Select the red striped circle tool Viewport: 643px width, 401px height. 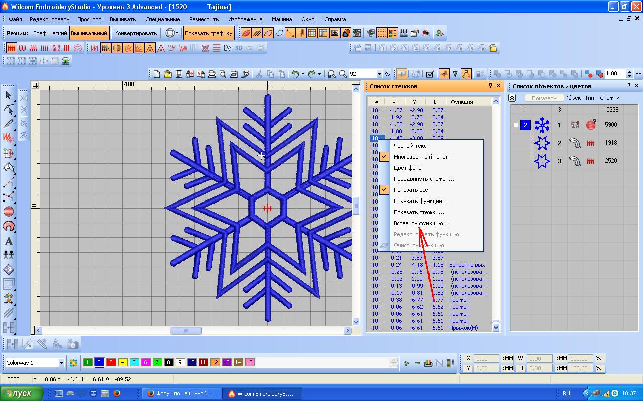8,212
